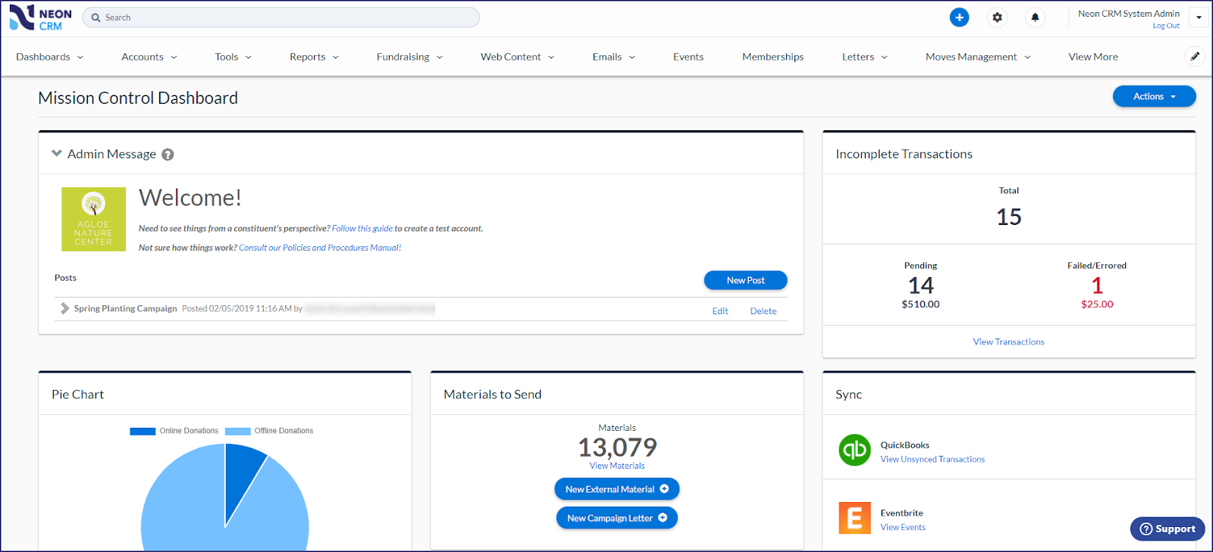Click the Agloe Nature Center logo
This screenshot has height=552, width=1213.
(x=93, y=219)
